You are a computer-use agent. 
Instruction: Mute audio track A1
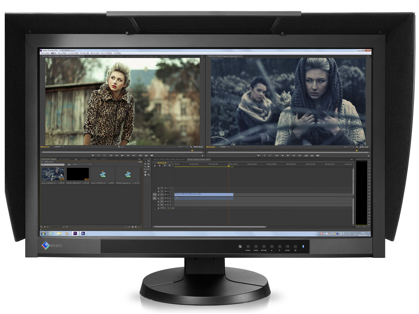[x=168, y=198]
